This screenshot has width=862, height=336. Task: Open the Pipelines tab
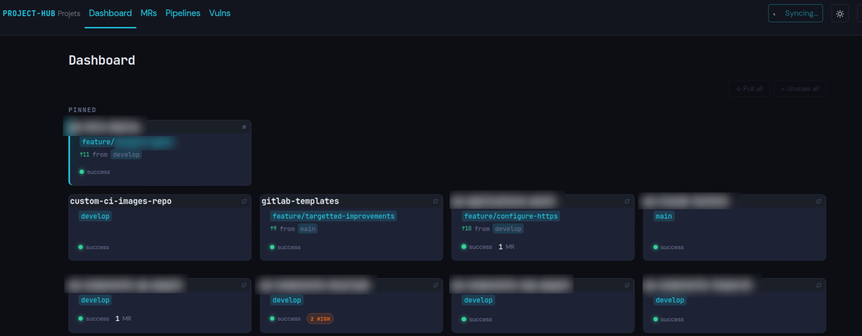pos(183,13)
